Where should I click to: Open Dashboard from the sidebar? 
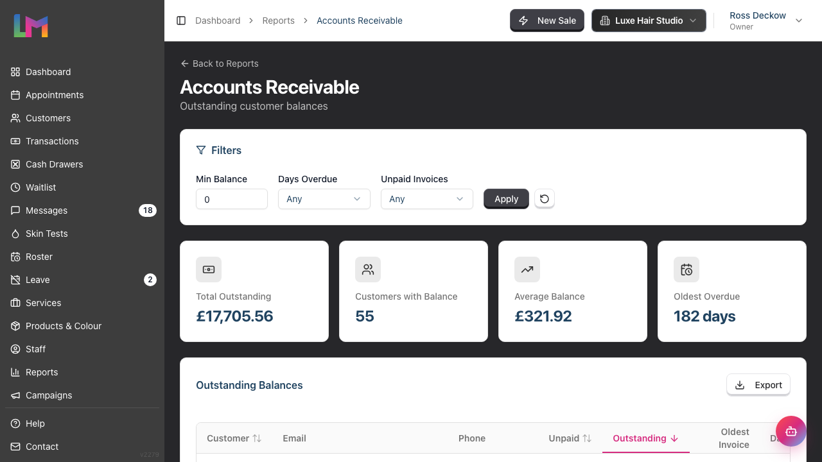click(82, 72)
